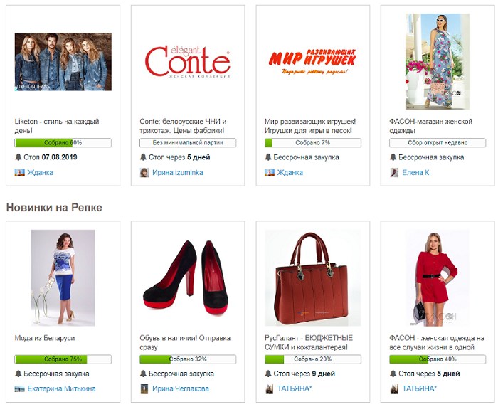Open the red handbag product image
This screenshot has width=498, height=407.
pos(312,278)
